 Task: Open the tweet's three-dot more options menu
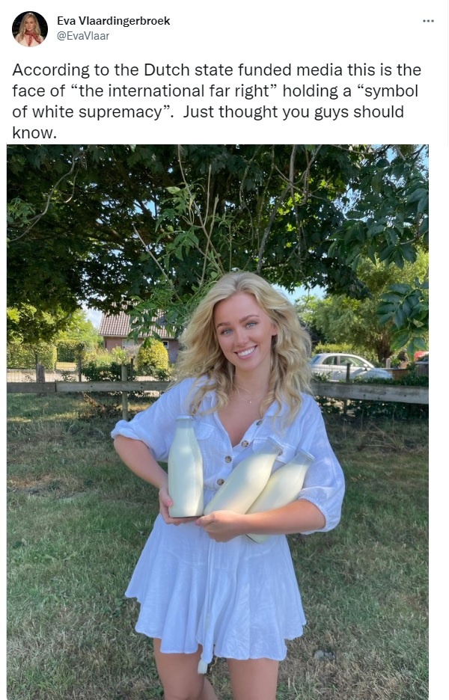(x=428, y=21)
